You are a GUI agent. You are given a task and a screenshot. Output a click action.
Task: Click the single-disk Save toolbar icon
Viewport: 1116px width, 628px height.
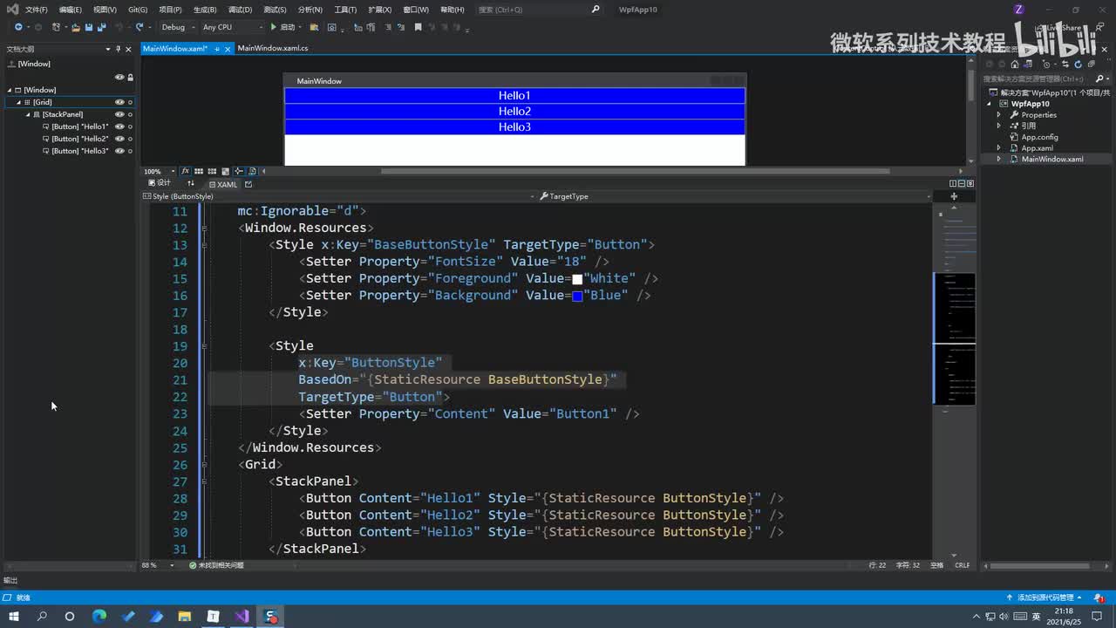pyautogui.click(x=89, y=27)
